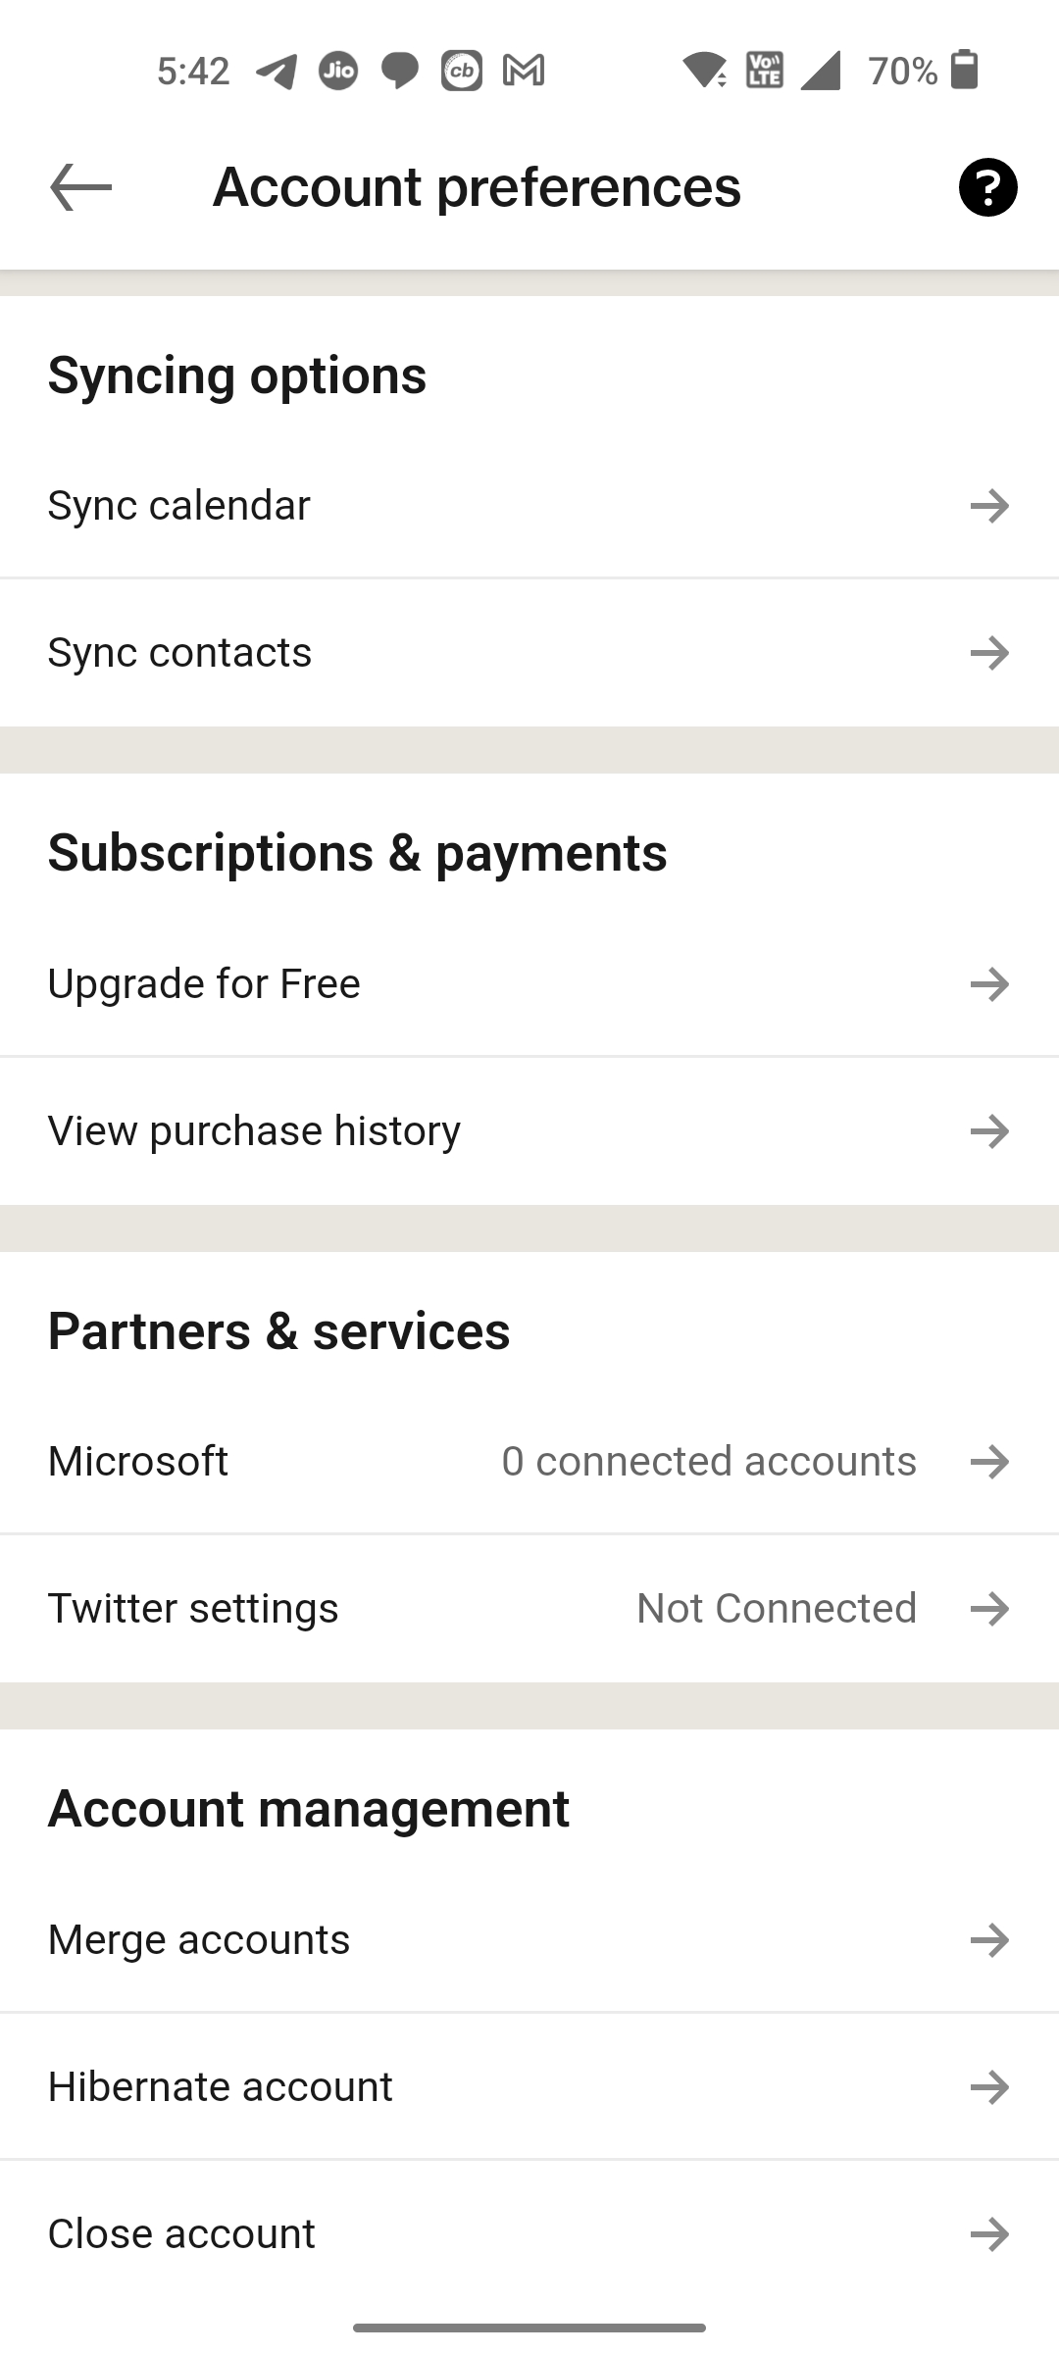The height and width of the screenshot is (2353, 1059).
Task: Tap the 0 connected accounts label
Action: pos(709,1462)
